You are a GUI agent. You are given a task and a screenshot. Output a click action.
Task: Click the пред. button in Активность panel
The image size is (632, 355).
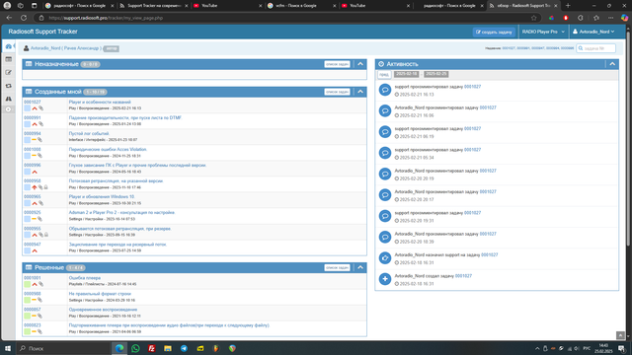click(x=384, y=75)
